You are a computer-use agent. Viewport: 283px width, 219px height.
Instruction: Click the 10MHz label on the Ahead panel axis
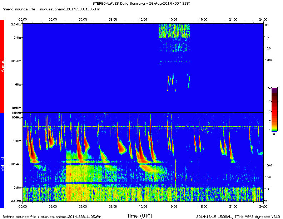coord(16,108)
